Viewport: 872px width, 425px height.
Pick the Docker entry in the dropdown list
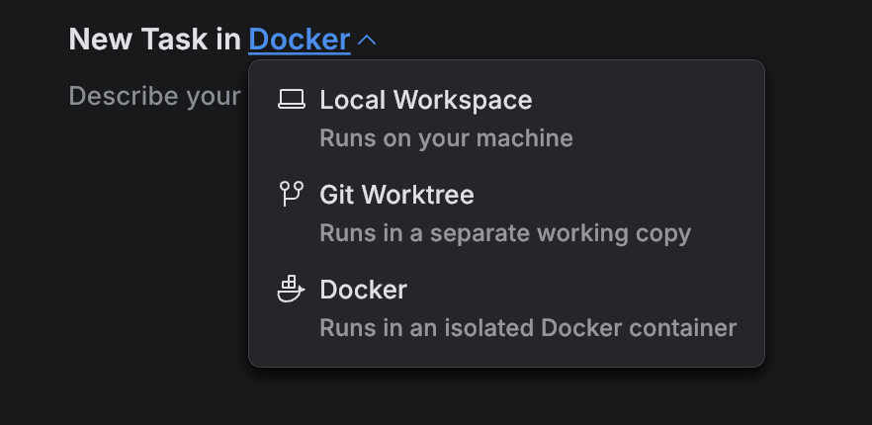point(363,290)
